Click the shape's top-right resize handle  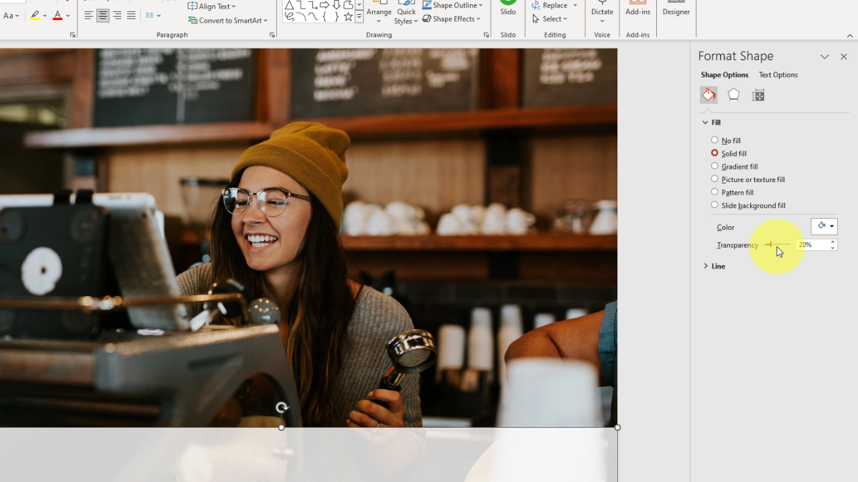click(617, 427)
